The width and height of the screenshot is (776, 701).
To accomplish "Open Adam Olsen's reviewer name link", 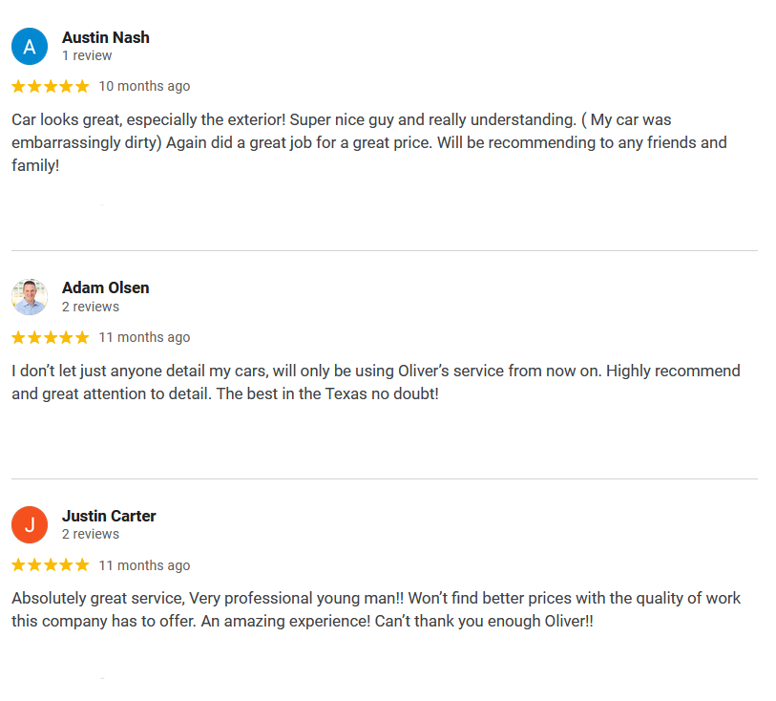I will point(105,287).
